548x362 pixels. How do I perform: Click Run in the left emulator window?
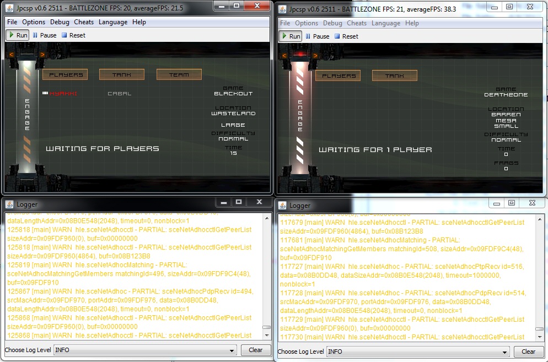point(17,35)
